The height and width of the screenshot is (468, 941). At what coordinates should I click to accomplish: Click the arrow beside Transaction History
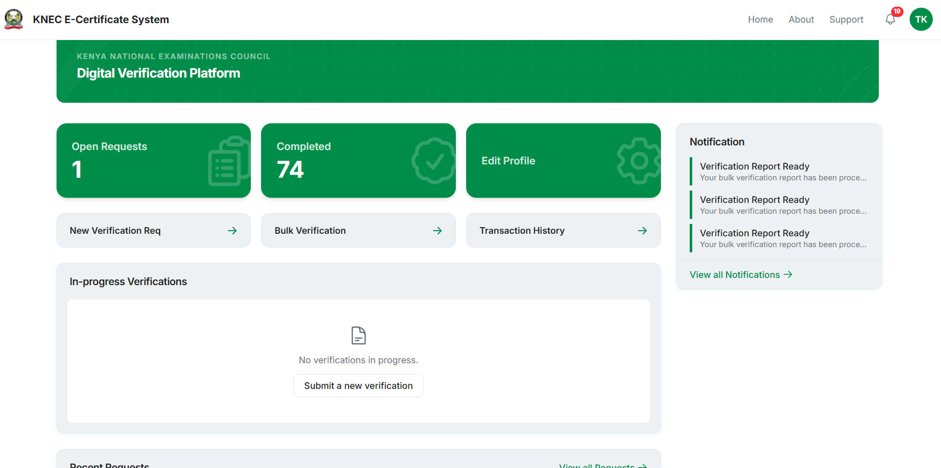tap(642, 231)
